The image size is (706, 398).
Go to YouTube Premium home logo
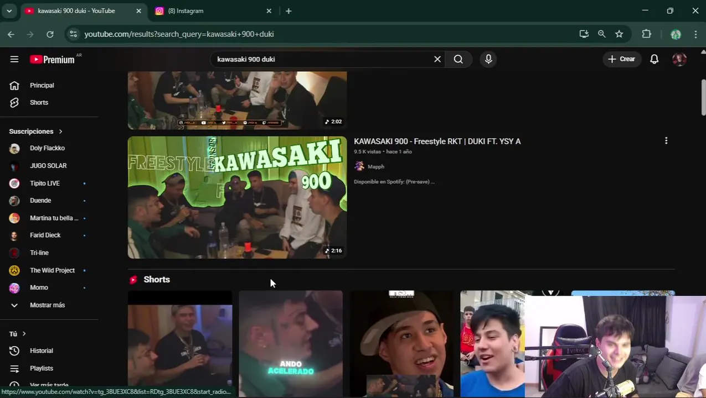point(53,59)
